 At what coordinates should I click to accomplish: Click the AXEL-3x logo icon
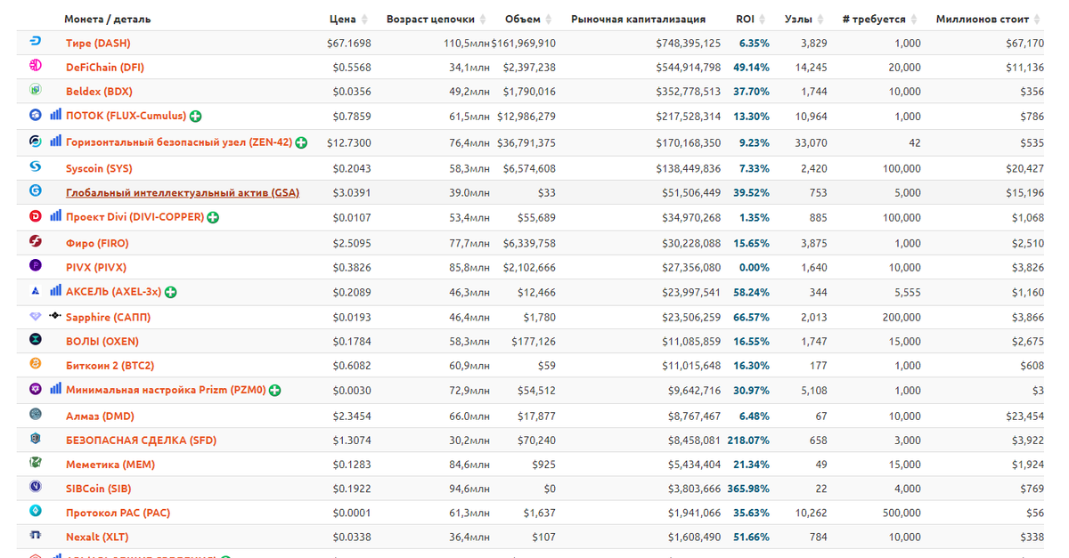(x=36, y=290)
